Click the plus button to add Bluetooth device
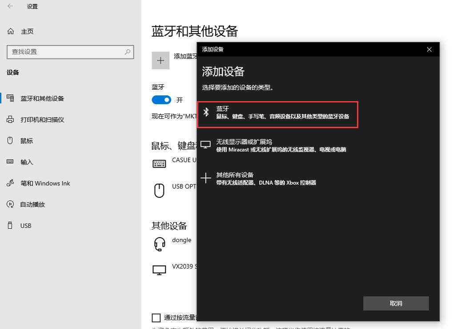The width and height of the screenshot is (465, 329). tap(160, 61)
